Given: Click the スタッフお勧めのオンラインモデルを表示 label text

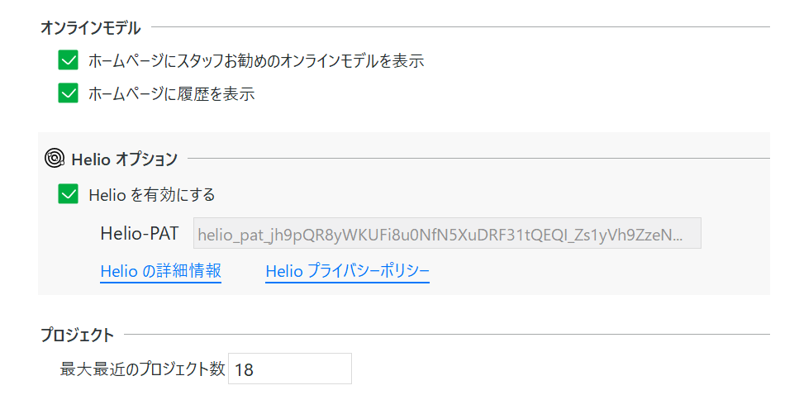Looking at the screenshot, I should pyautogui.click(x=256, y=60).
